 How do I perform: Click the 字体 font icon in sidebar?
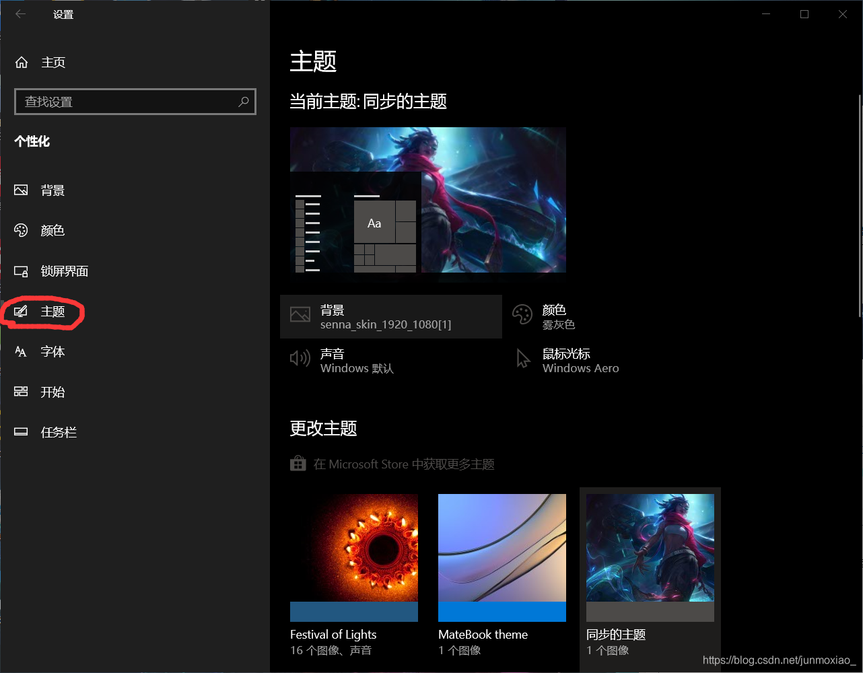click(x=21, y=351)
